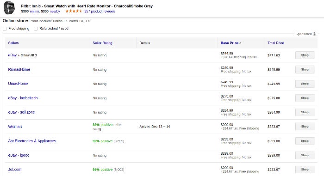Viewport: 324px width, 176px height.
Task: Click Shop button for Abt Electronics
Action: tap(305, 141)
